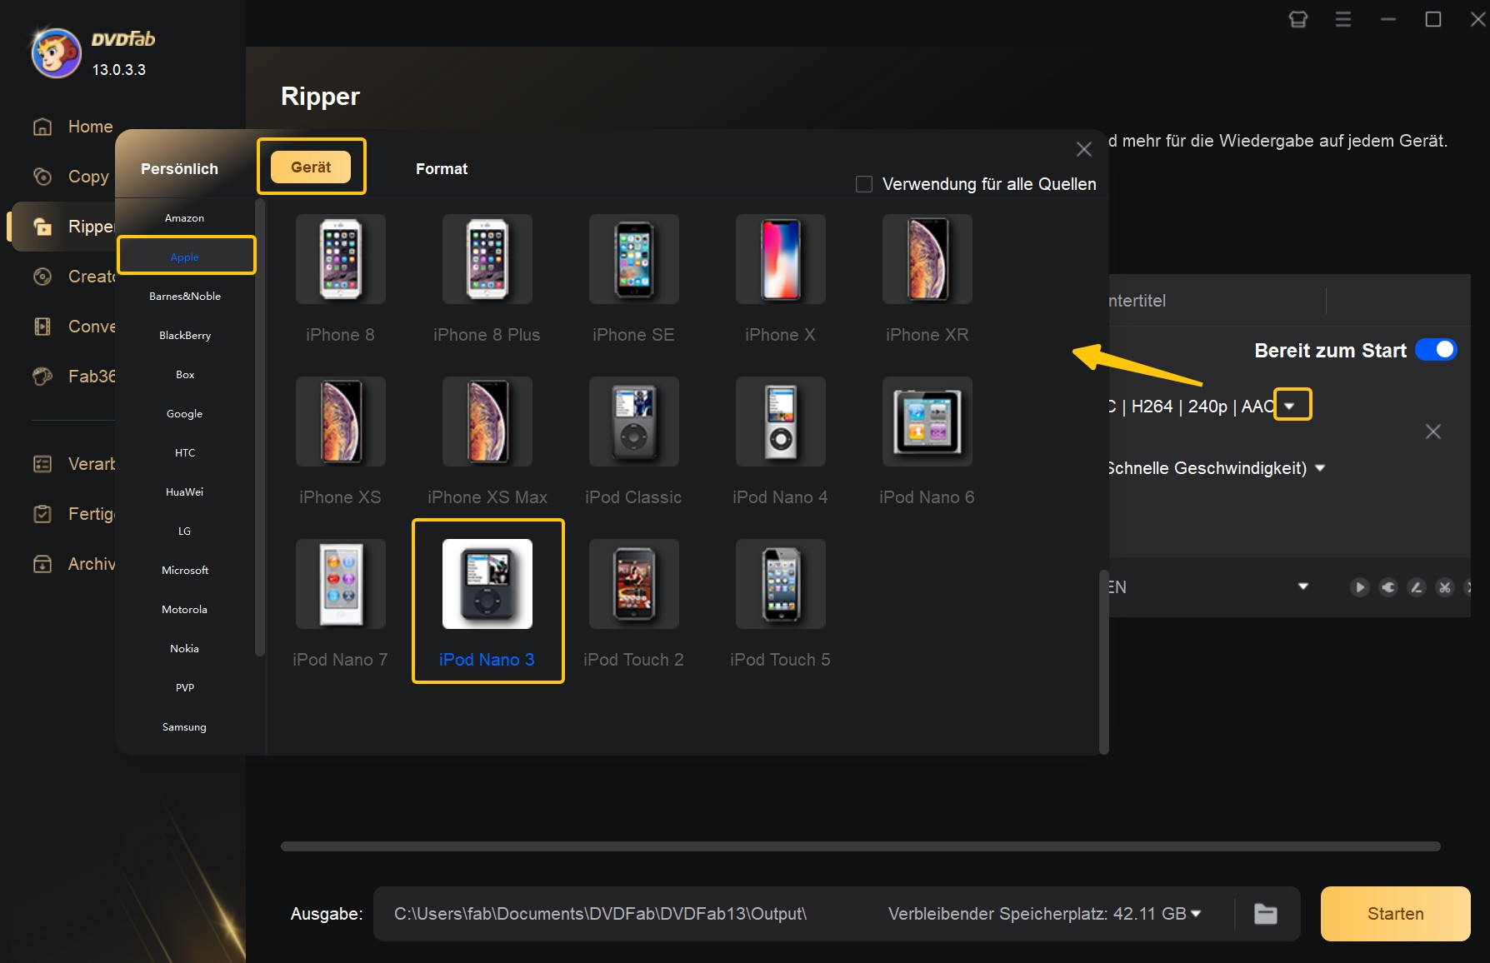This screenshot has height=963, width=1490.
Task: Select Apple in the brand list
Action: click(185, 257)
